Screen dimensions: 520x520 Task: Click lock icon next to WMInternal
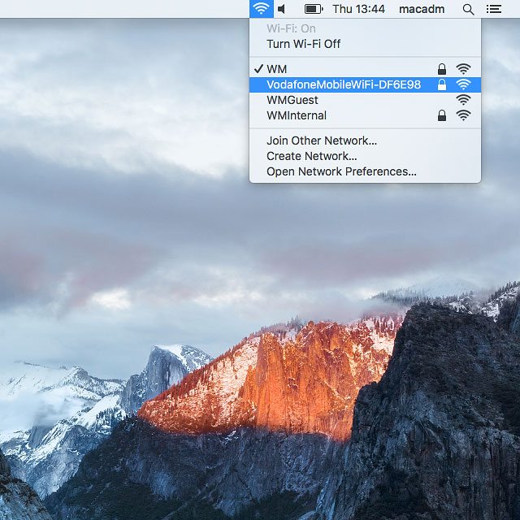442,115
